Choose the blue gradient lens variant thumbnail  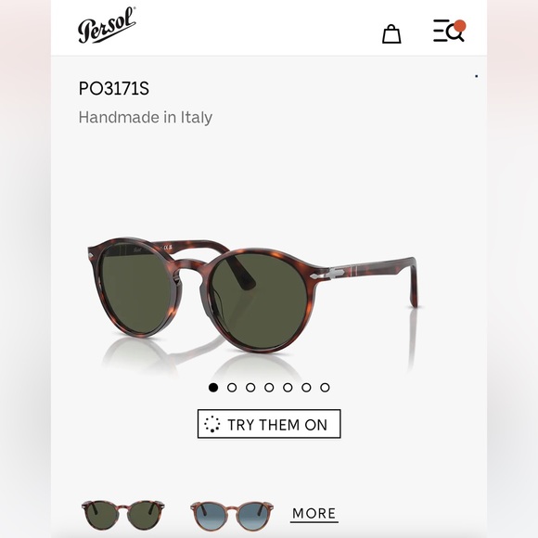tap(232, 516)
